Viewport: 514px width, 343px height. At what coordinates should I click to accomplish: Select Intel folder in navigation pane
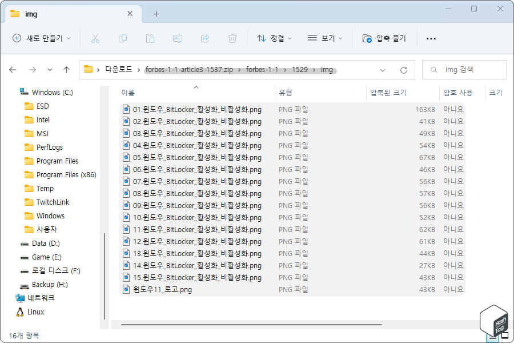[37, 120]
